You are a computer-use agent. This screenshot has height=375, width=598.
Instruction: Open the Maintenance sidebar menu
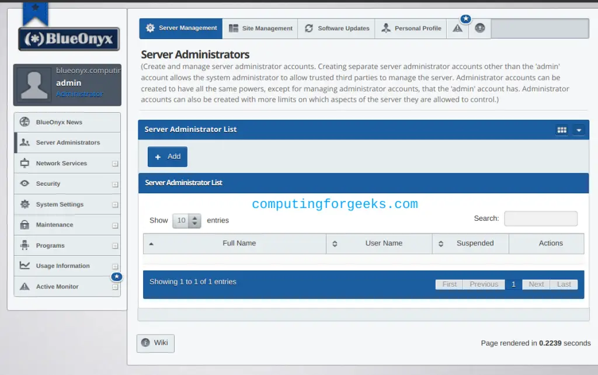coord(68,225)
